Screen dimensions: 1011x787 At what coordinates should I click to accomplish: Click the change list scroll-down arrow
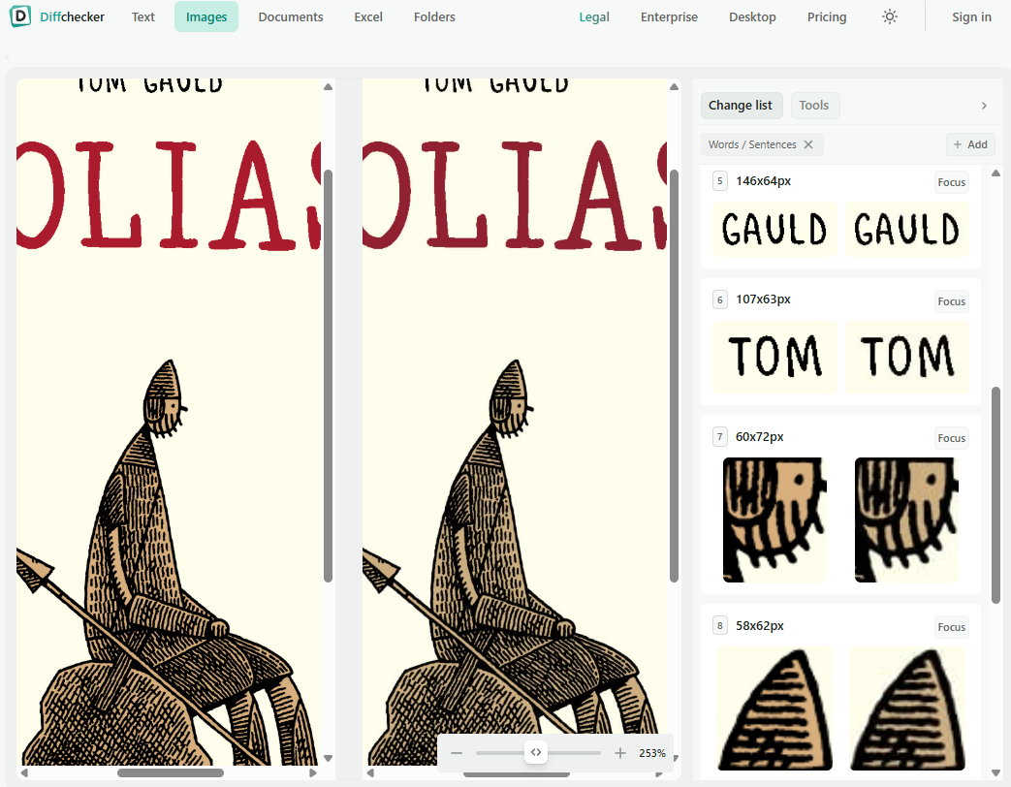click(995, 772)
